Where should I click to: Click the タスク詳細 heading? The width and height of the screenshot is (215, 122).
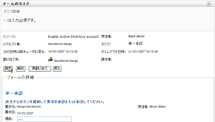pos(11,11)
